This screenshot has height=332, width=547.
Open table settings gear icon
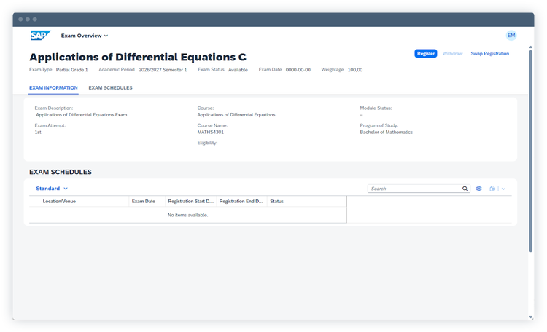(x=479, y=189)
